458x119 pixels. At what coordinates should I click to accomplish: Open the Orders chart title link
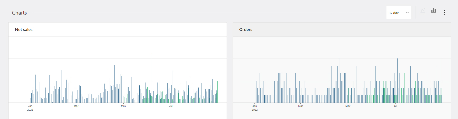245,30
